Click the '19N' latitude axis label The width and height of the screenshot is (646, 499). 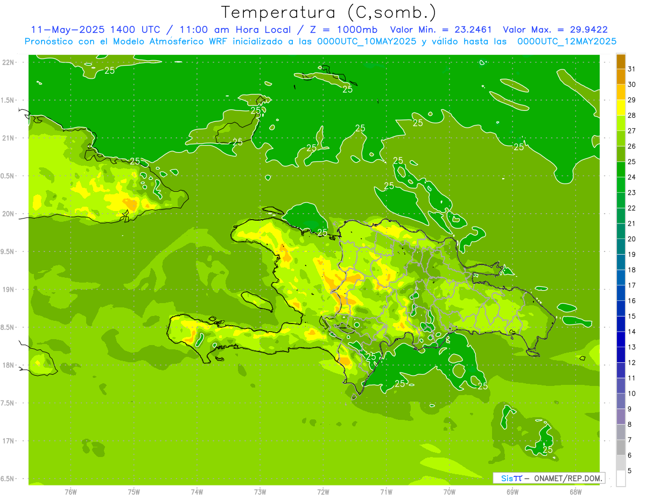pyautogui.click(x=8, y=290)
